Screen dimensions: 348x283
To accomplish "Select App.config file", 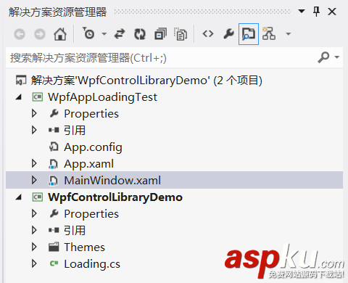I will [93, 147].
